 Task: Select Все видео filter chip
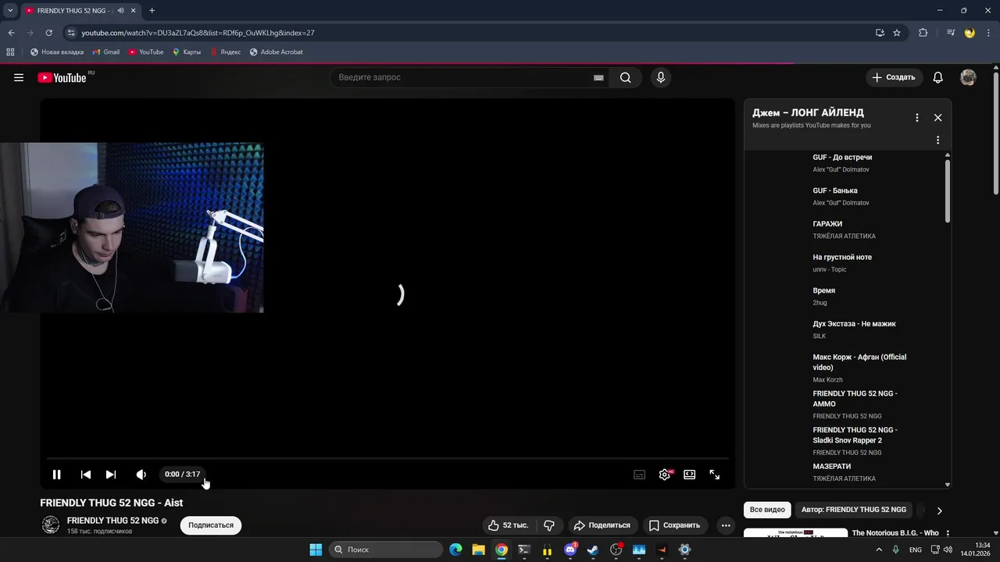767,510
